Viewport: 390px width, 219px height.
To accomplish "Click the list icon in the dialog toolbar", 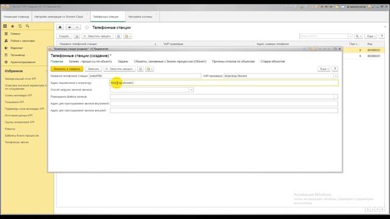I will pos(140,69).
